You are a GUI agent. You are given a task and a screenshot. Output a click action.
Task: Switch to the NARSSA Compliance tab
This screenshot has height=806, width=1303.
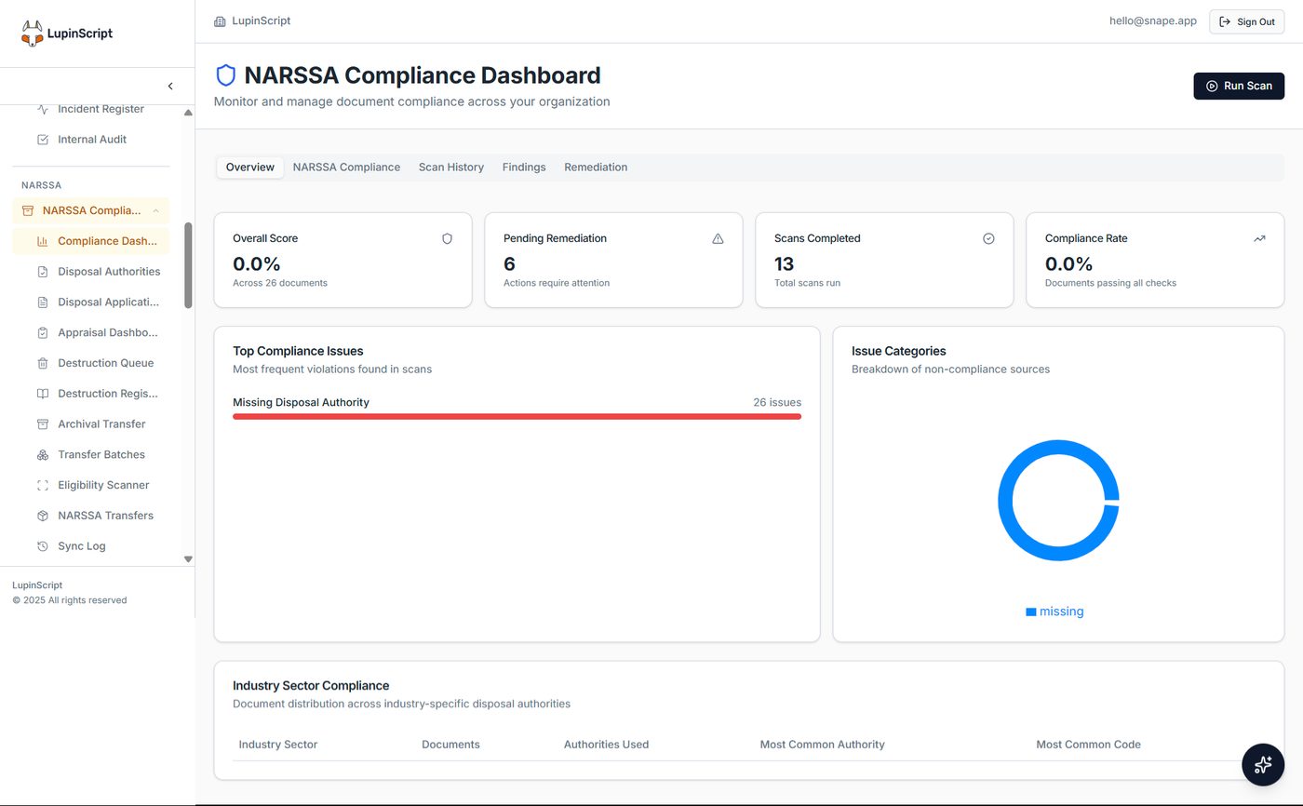pyautogui.click(x=346, y=168)
